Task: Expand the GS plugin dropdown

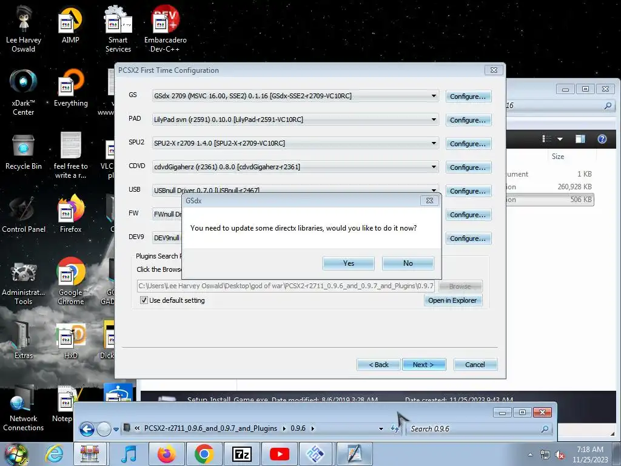Action: point(434,96)
